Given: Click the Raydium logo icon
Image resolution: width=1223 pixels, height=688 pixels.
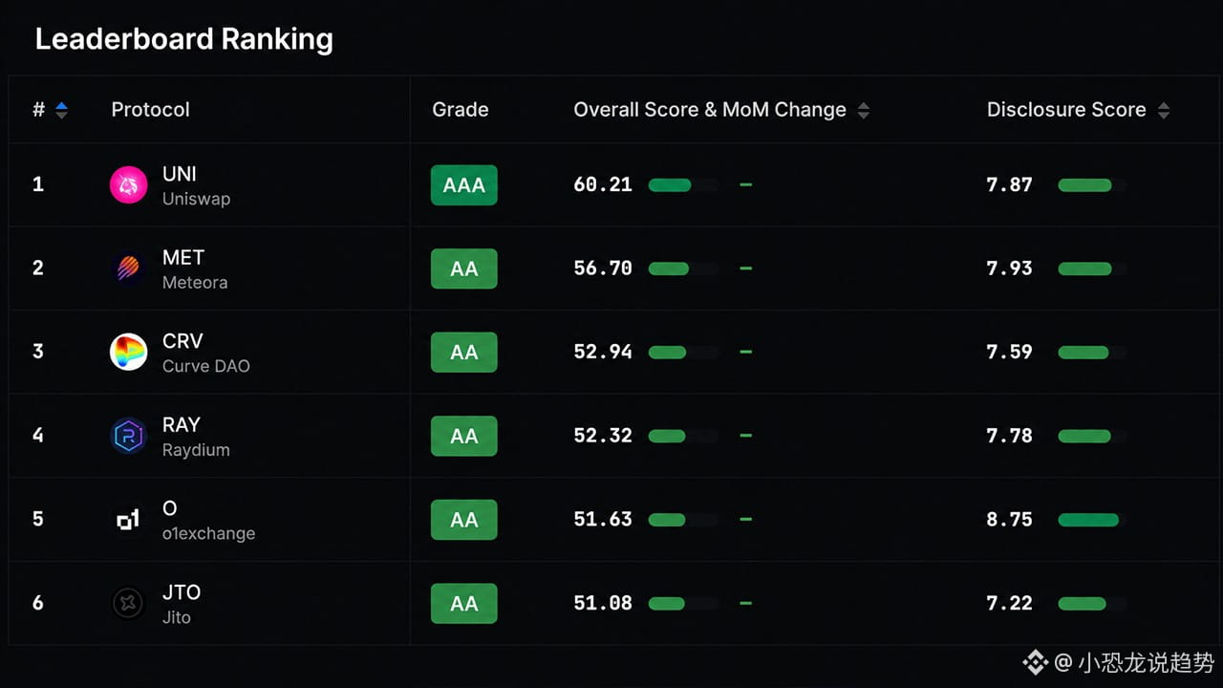Looking at the screenshot, I should pyautogui.click(x=128, y=436).
